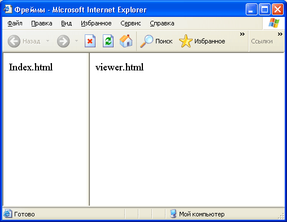This screenshot has width=287, height=222.
Task: Open the Вид menu
Action: [66, 23]
